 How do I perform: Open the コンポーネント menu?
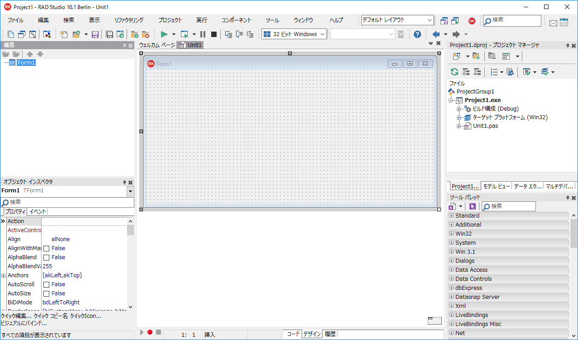click(236, 20)
